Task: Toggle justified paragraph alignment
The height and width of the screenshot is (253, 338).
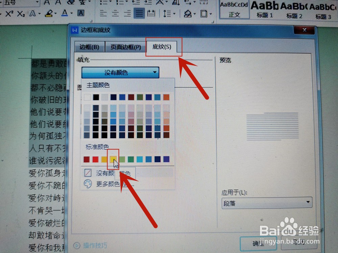Action: click(x=139, y=13)
